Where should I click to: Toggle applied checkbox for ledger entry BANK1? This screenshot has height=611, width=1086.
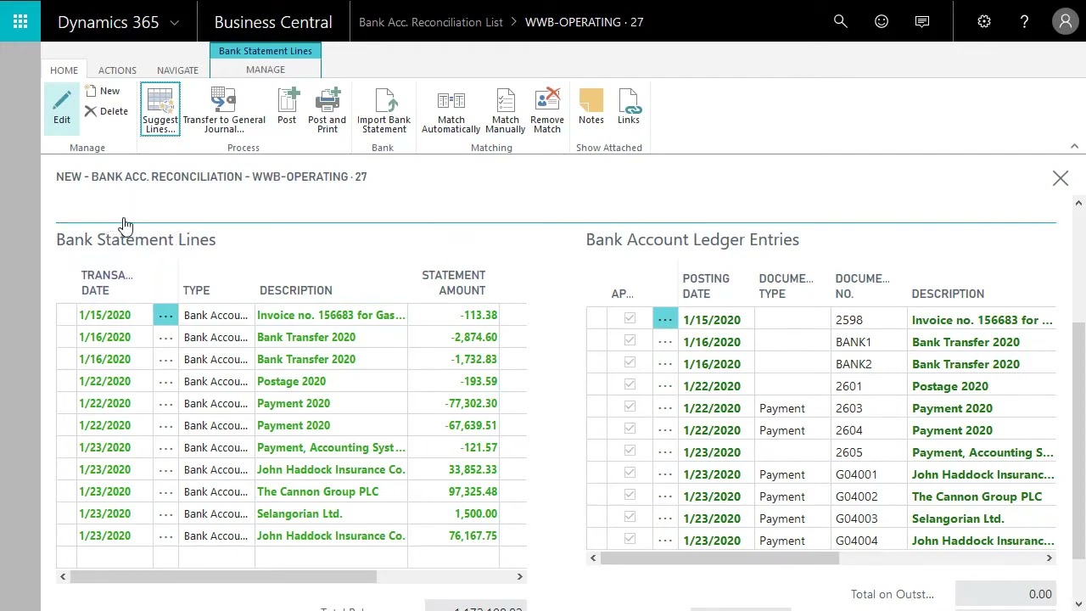tap(630, 340)
